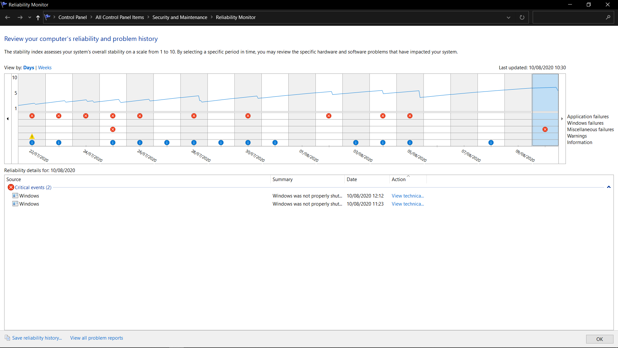This screenshot has width=618, height=348.
Task: Open the recent locations dropdown arrow
Action: click(x=30, y=17)
